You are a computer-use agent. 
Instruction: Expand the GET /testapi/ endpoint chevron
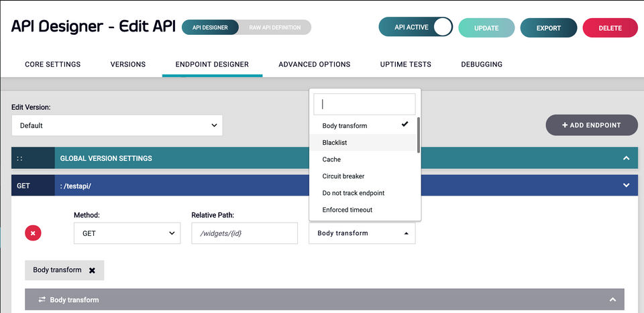626,186
